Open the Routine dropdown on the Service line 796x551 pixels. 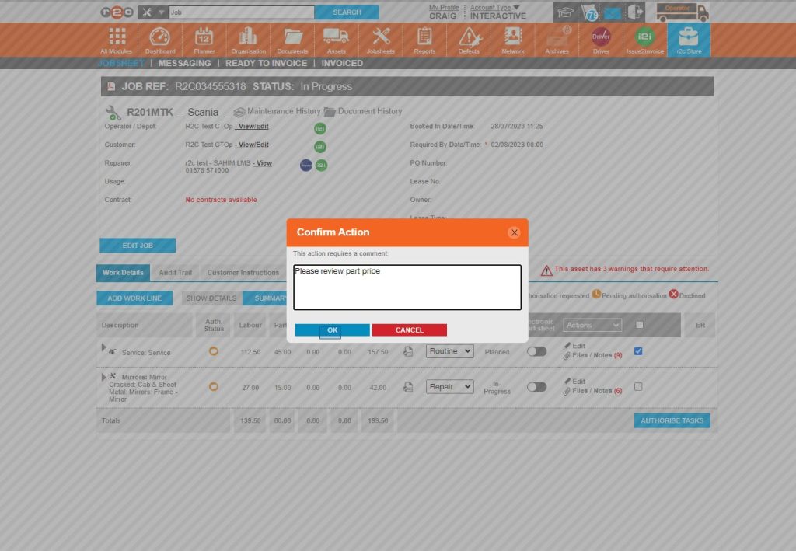(x=449, y=351)
